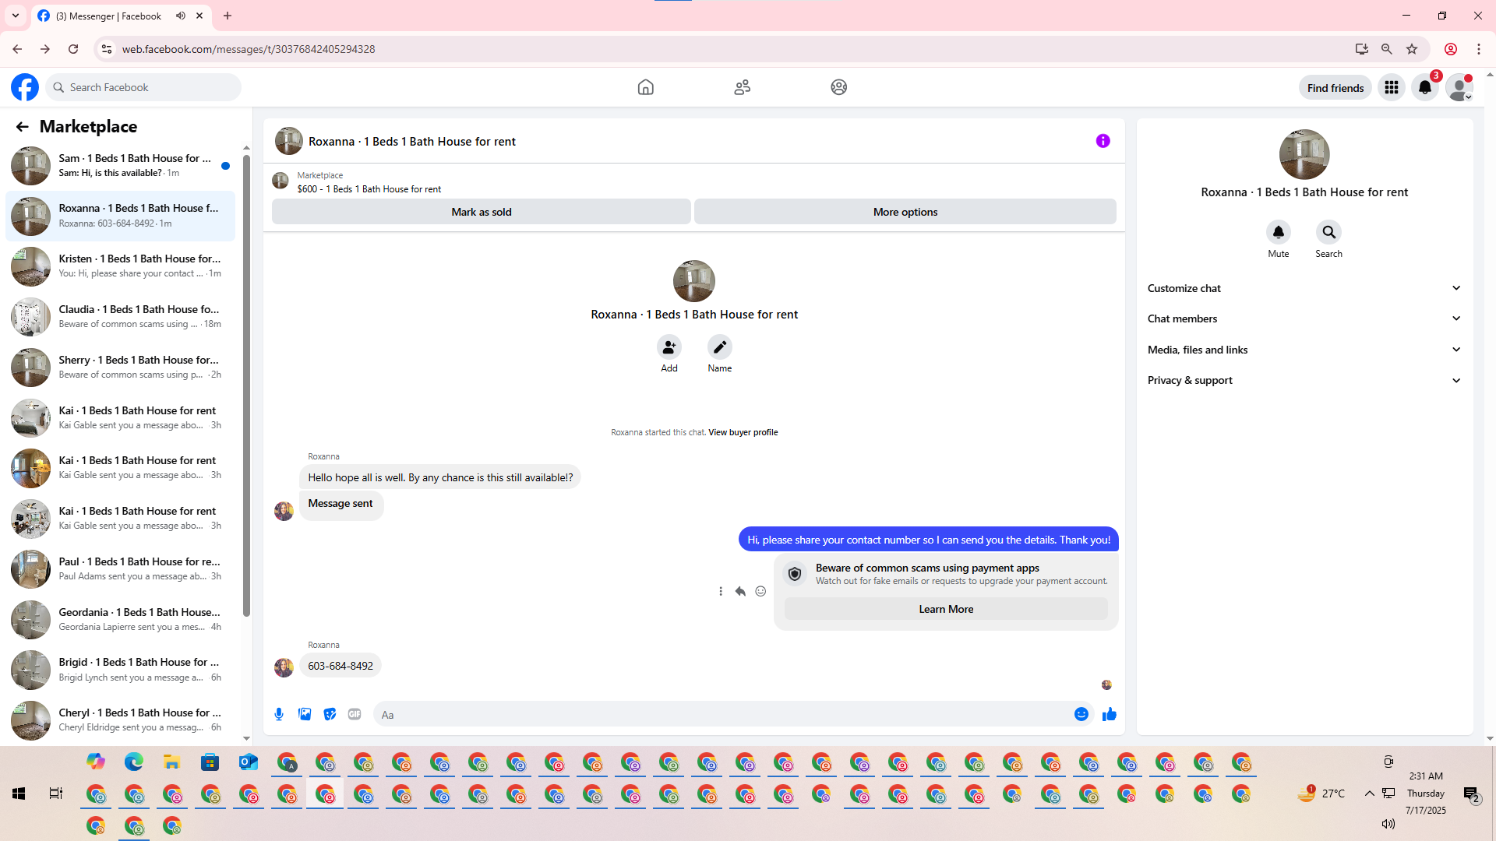Open Brigid's conversation thumbnail

(x=30, y=670)
